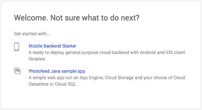Select the icon beside Mobile Backend Starter
The height and width of the screenshot is (110, 202).
pyautogui.click(x=17, y=47)
